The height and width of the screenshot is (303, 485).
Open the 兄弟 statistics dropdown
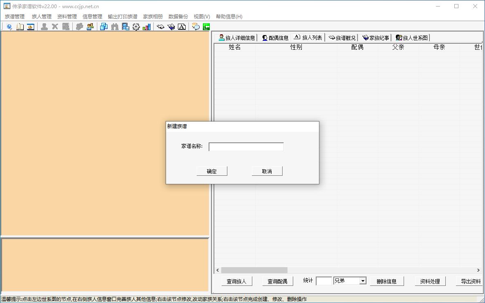coord(363,281)
